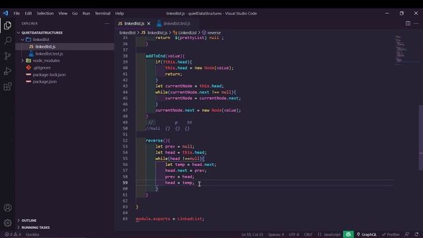Open the Explorer view in activity bar
Viewport: 423px width, 238px height.
point(7,25)
